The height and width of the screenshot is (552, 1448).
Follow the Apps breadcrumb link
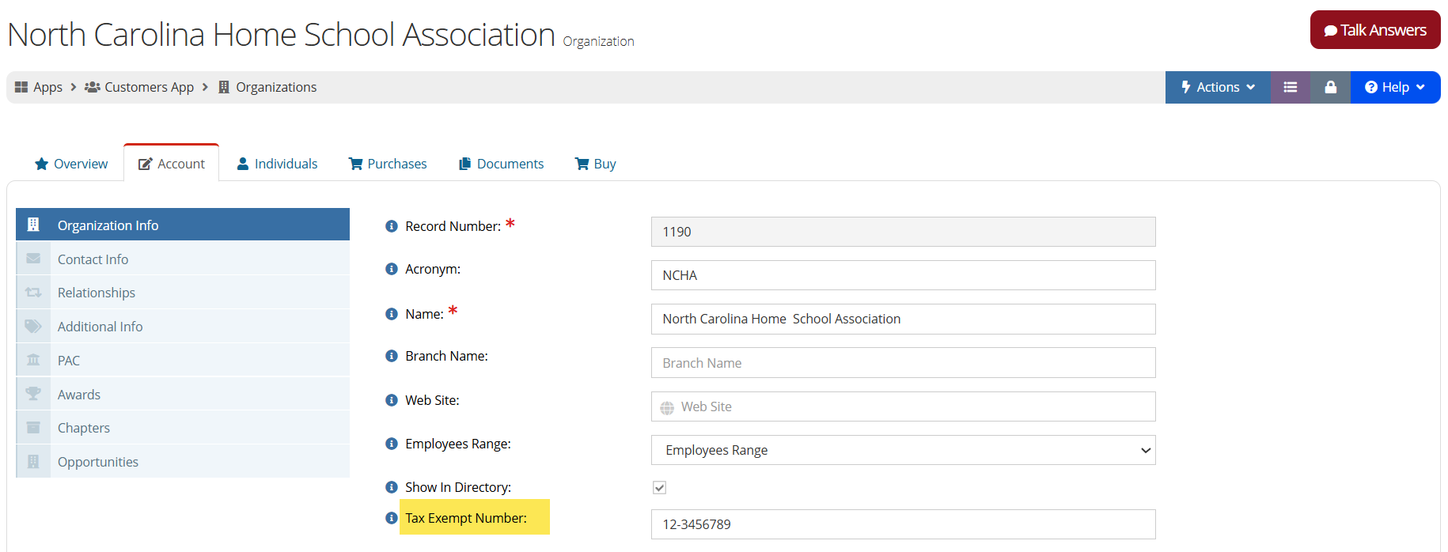click(x=47, y=87)
